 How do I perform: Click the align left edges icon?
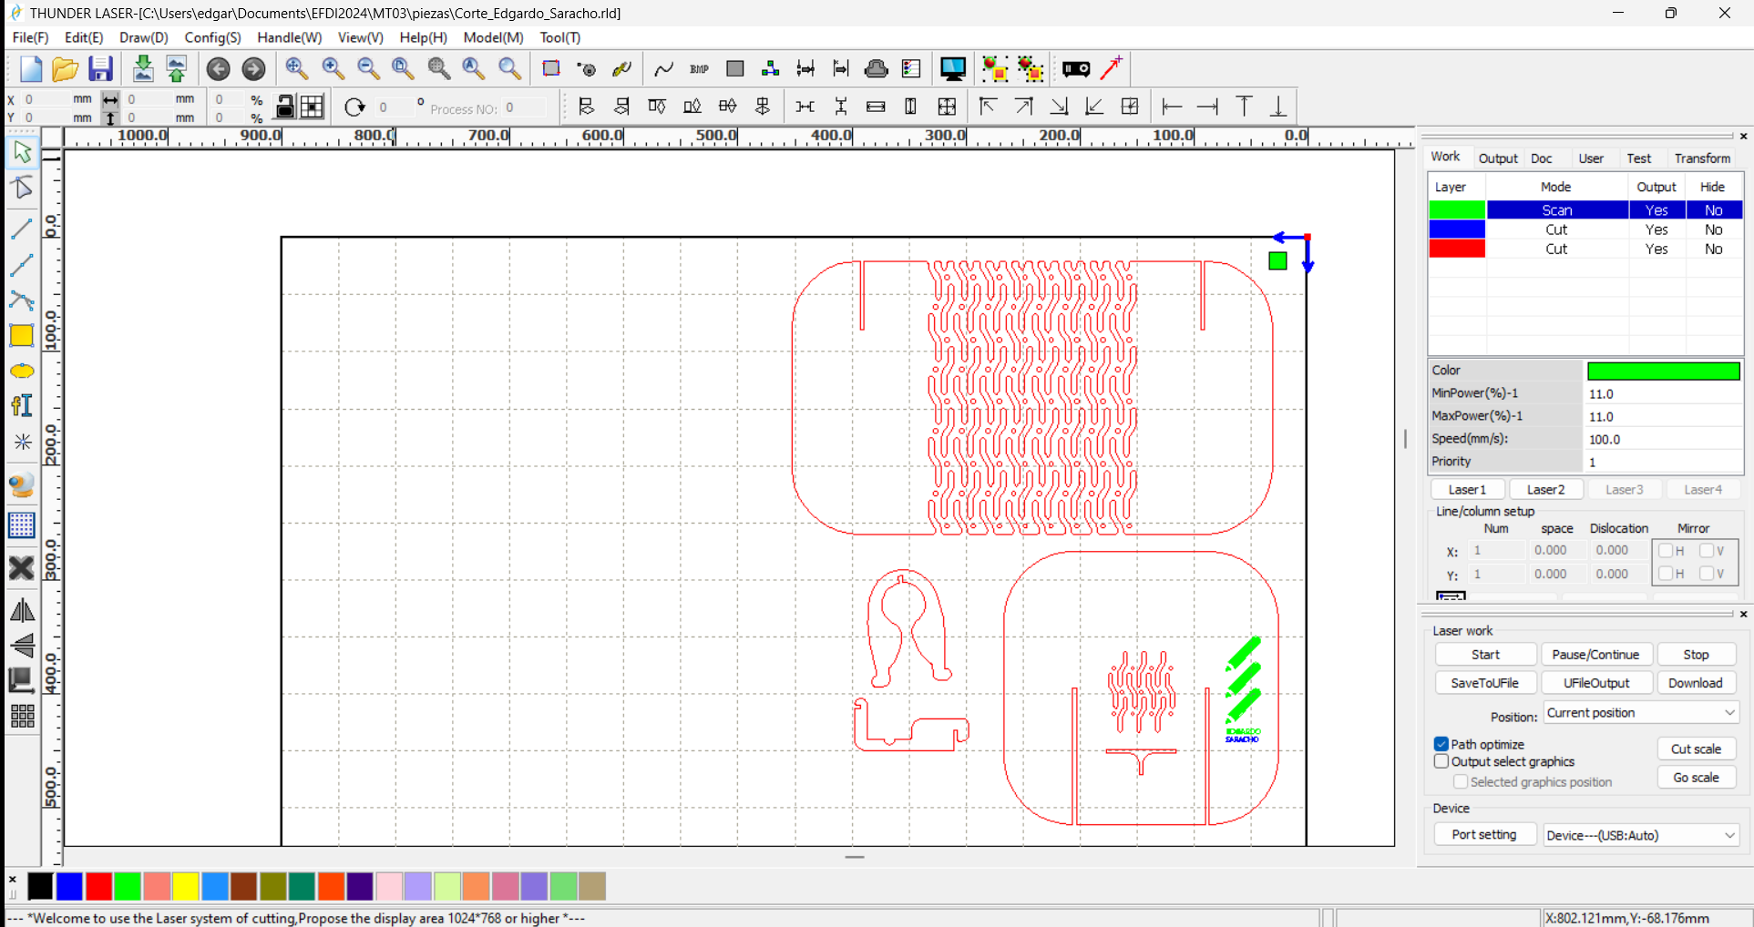click(587, 107)
